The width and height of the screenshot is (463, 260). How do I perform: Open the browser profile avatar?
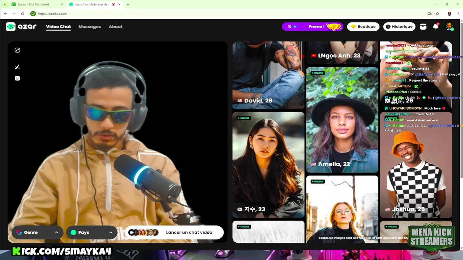(449, 14)
